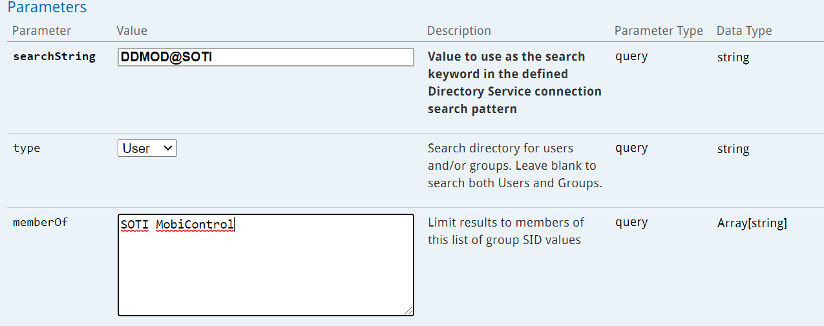
Task: Click the Array[string] data type label
Action: pos(752,223)
